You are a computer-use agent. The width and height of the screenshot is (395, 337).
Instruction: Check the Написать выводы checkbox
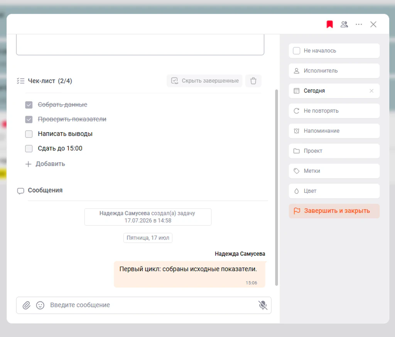[29, 134]
